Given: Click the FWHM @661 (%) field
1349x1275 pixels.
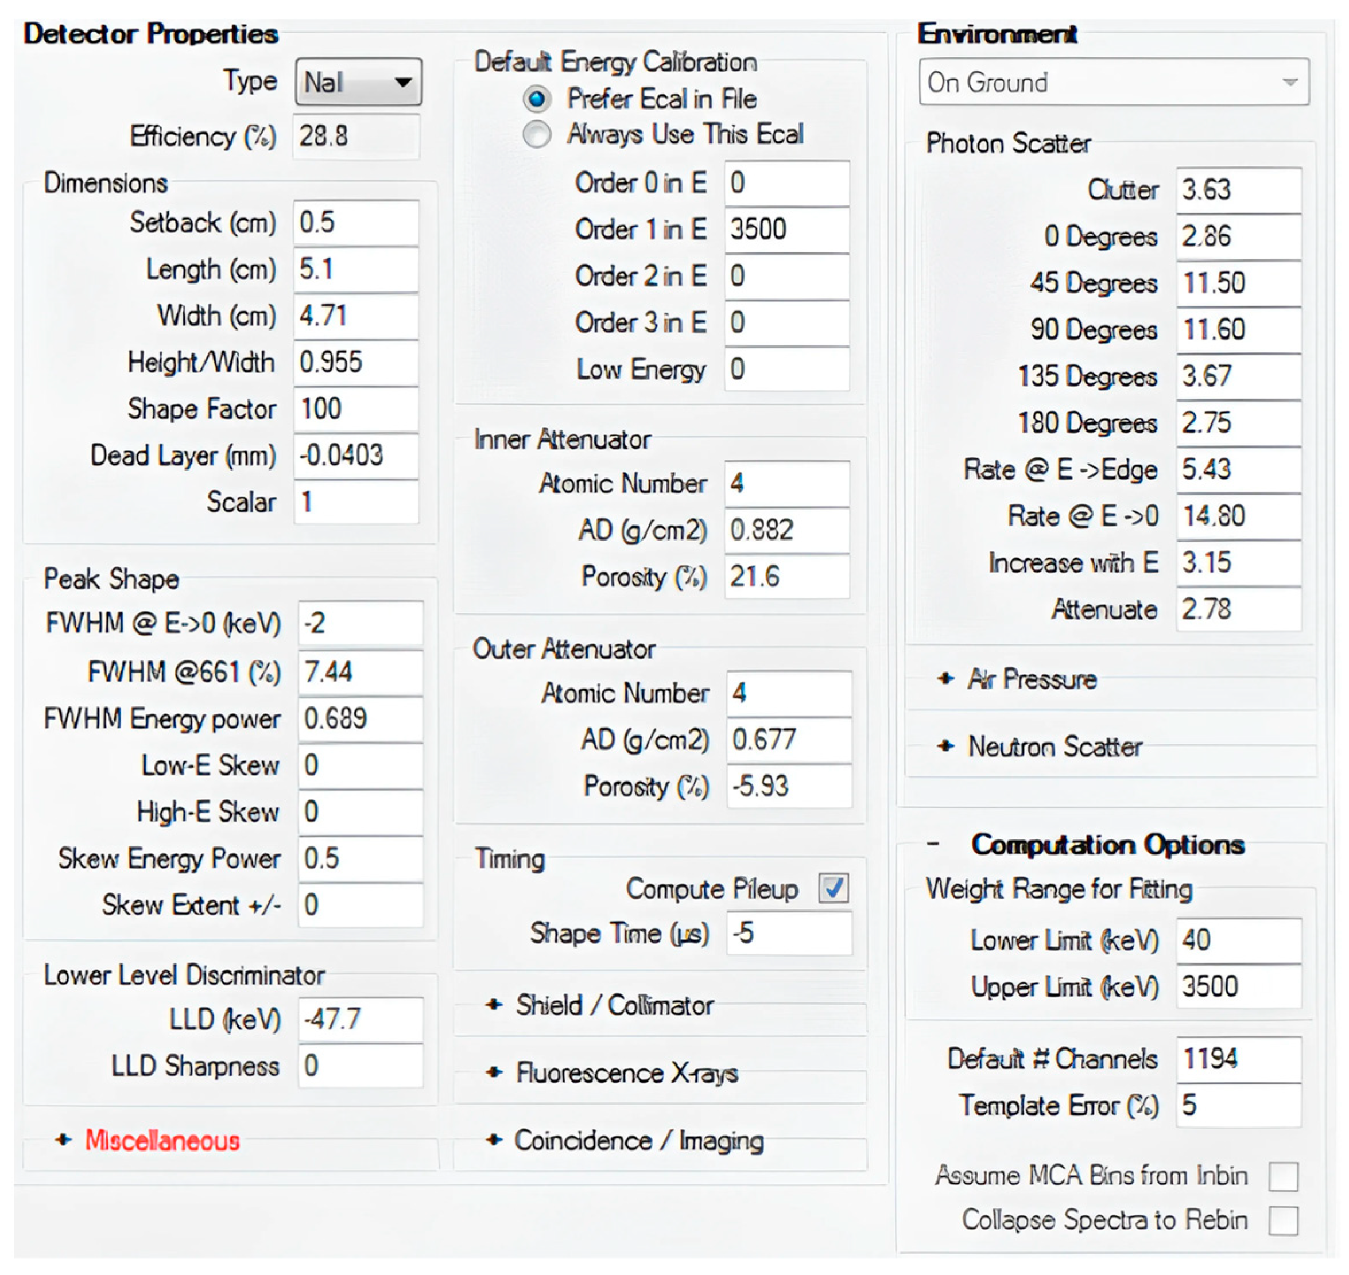Looking at the screenshot, I should pyautogui.click(x=360, y=672).
